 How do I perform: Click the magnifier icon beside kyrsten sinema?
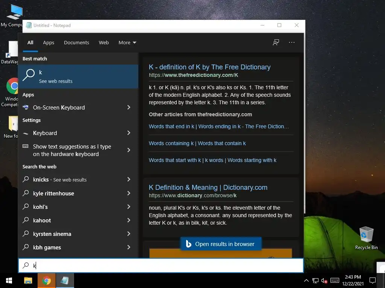coord(26,233)
